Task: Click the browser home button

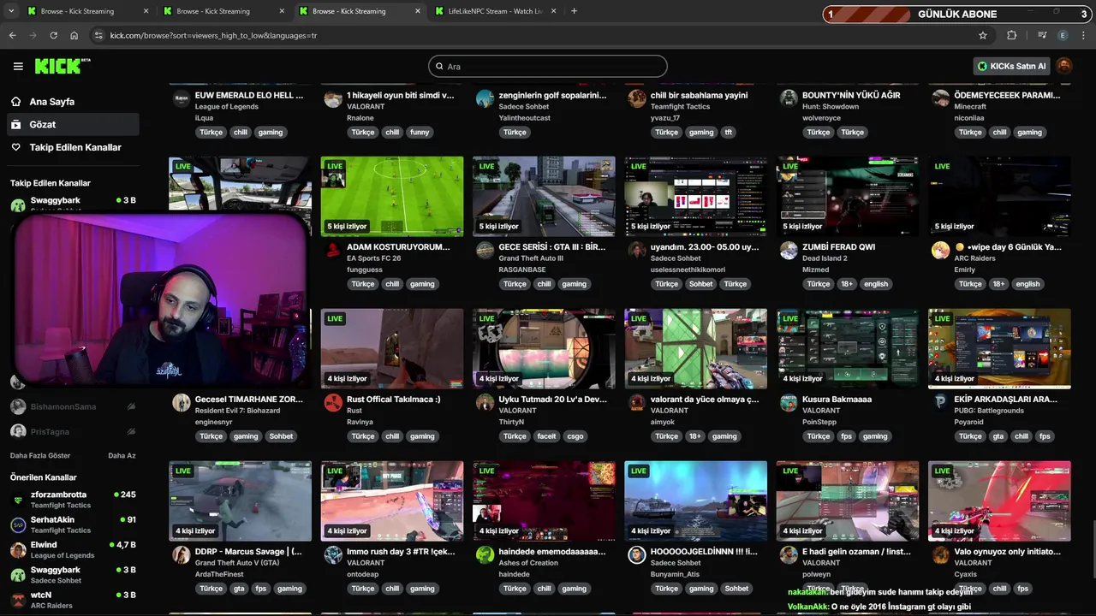Action: pyautogui.click(x=74, y=35)
